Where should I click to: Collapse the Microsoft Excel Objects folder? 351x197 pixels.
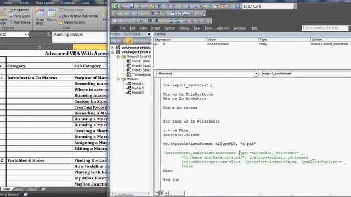118,56
